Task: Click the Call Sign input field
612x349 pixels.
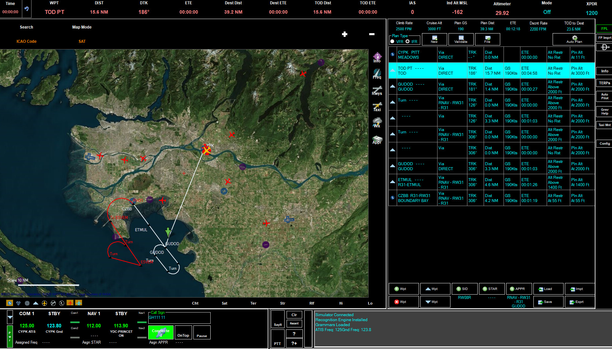Action: pyautogui.click(x=179, y=318)
